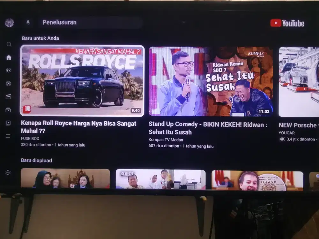319x239 pixels.
Task: Open Library icon in the sidebar
Action: [x=8, y=123]
